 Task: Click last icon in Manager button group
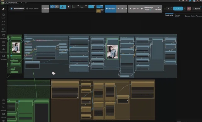pos(126,8)
